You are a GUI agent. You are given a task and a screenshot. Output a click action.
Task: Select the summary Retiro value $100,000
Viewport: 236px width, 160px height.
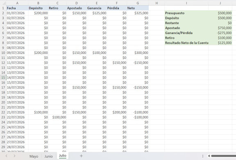click(x=220, y=38)
